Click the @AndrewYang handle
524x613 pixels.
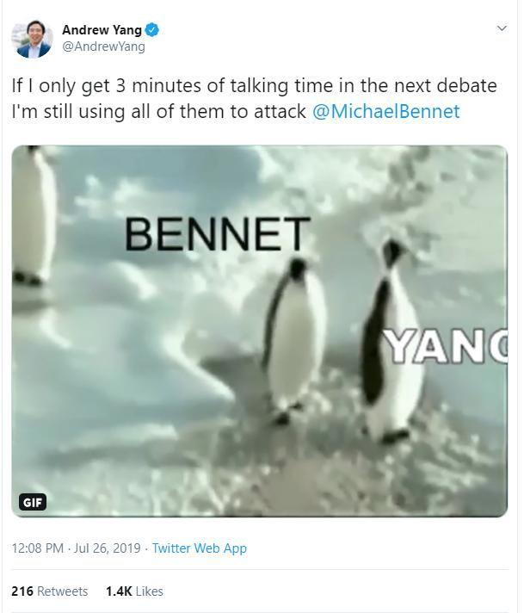pos(103,46)
